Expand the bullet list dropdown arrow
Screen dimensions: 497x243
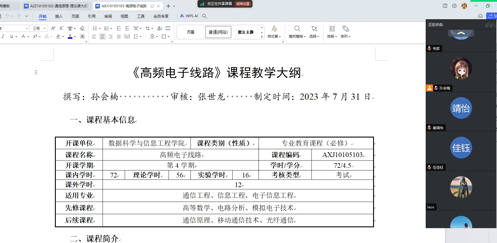pos(100,29)
